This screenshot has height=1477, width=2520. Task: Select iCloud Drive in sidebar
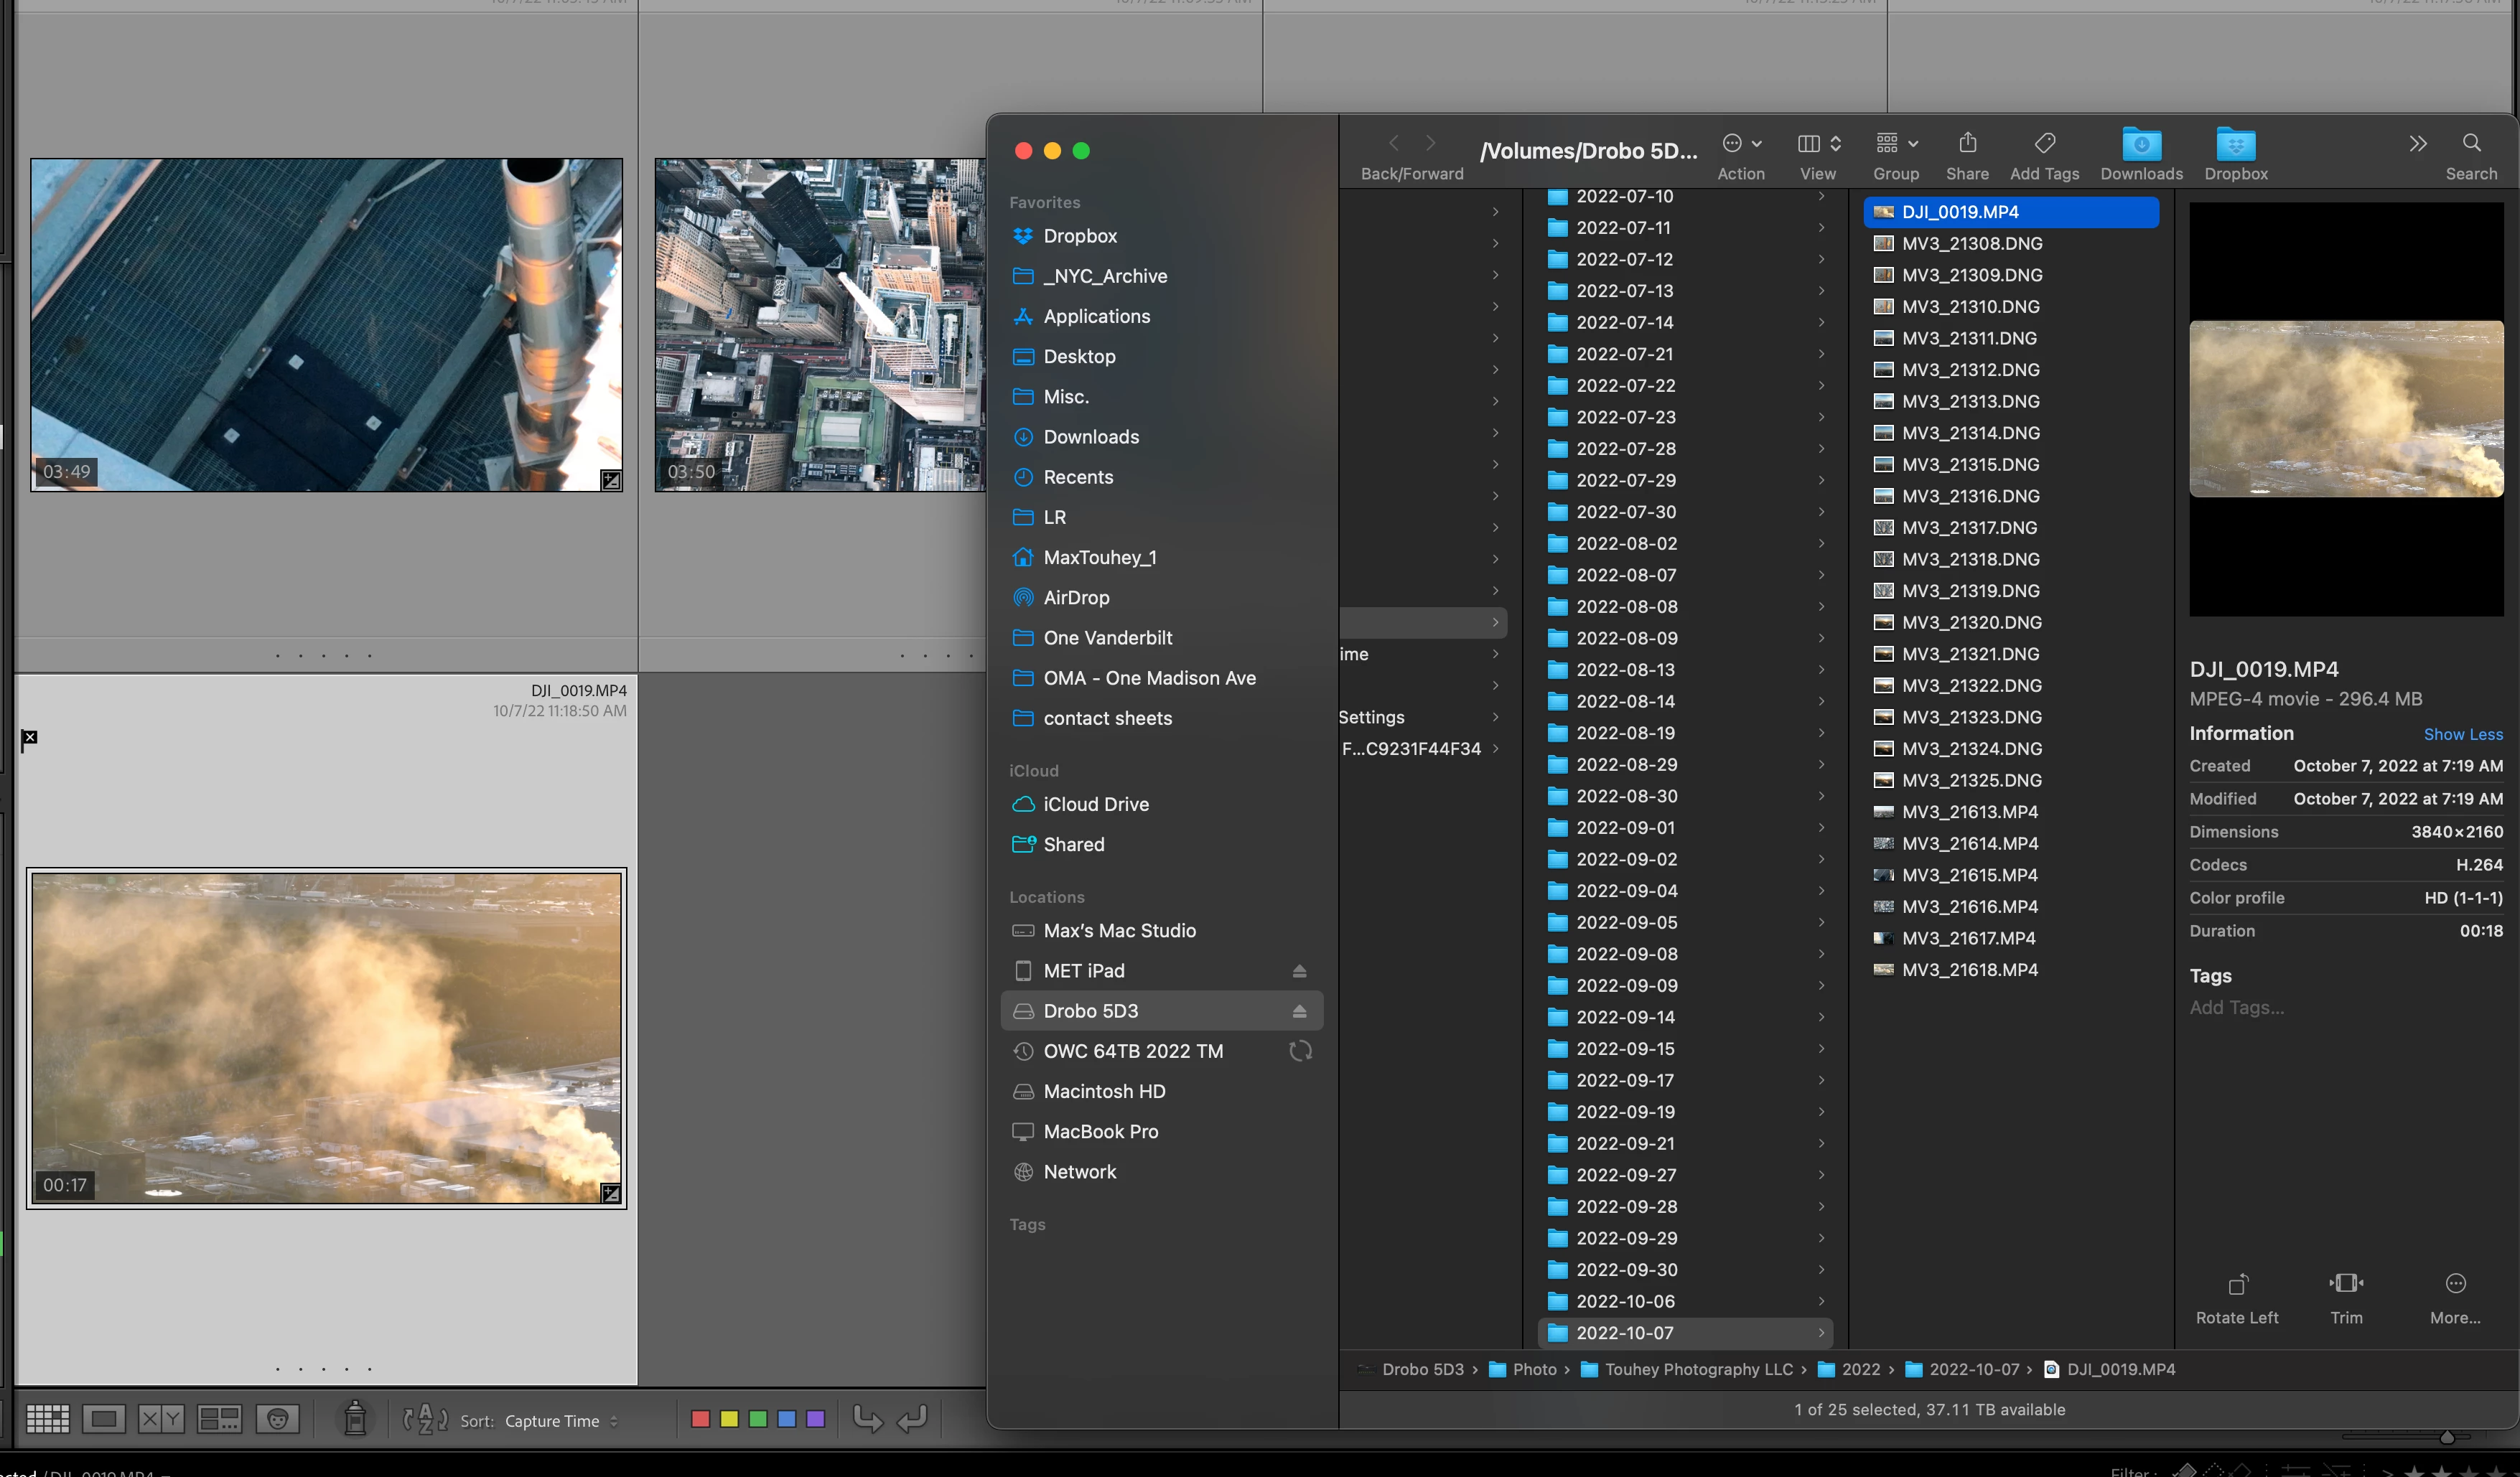click(1096, 805)
